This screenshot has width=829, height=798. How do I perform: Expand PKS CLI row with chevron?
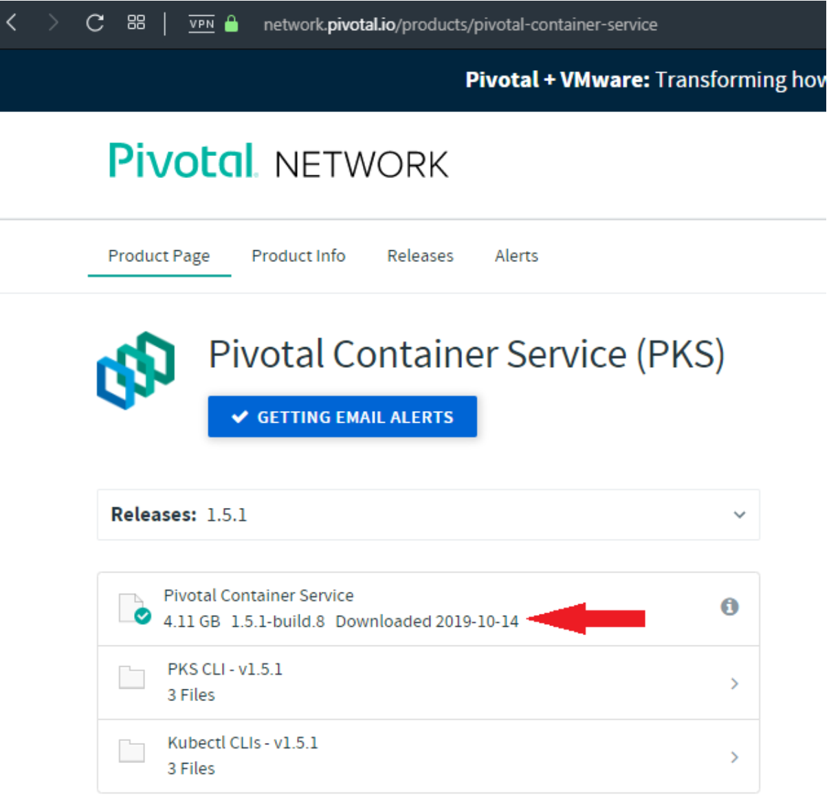(734, 683)
